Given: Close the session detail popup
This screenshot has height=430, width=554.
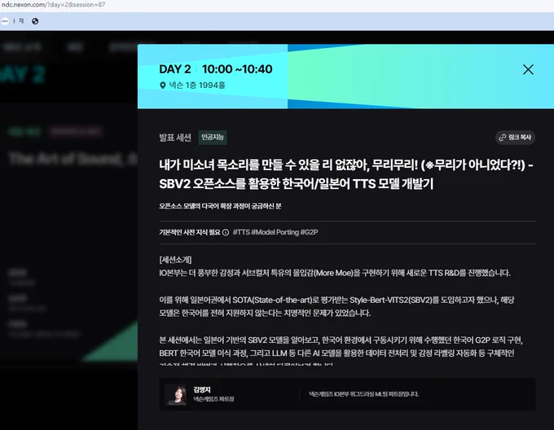Looking at the screenshot, I should 528,69.
